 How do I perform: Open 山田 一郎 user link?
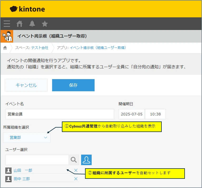[x=23, y=170]
